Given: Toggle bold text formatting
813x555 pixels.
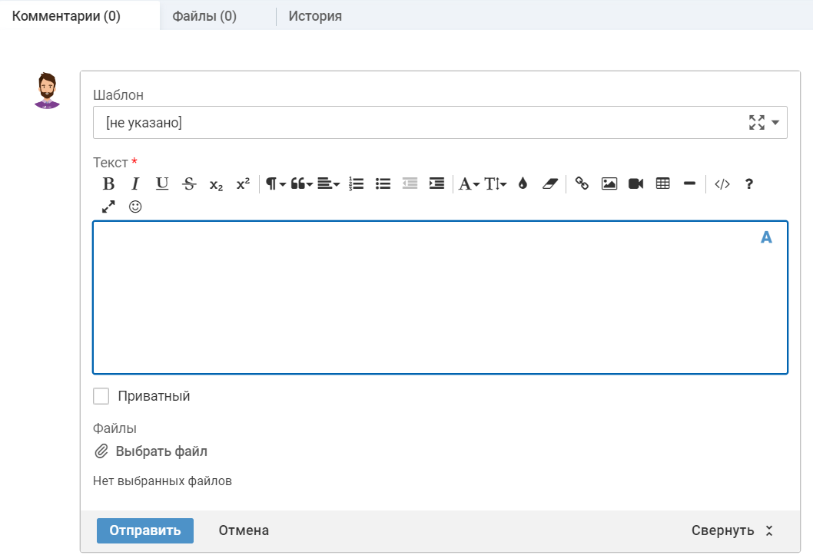Looking at the screenshot, I should pyautogui.click(x=109, y=184).
